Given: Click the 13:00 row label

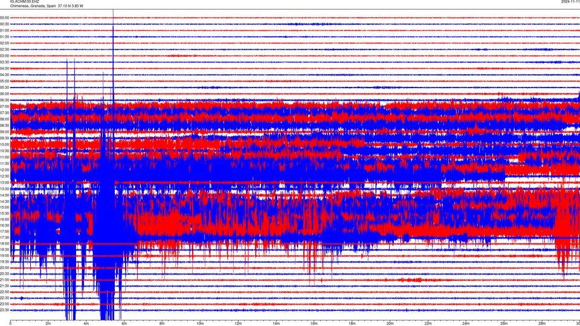Looking at the screenshot, I should click(x=5, y=182).
